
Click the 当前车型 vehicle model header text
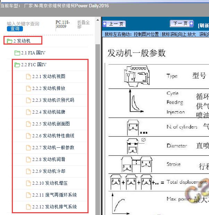click(55, 6)
